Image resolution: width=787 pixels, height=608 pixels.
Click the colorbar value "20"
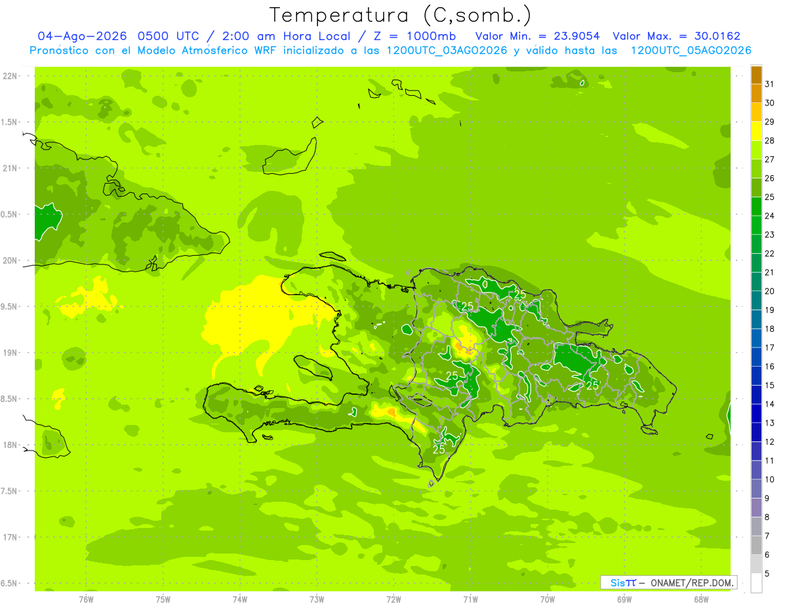tap(770, 291)
